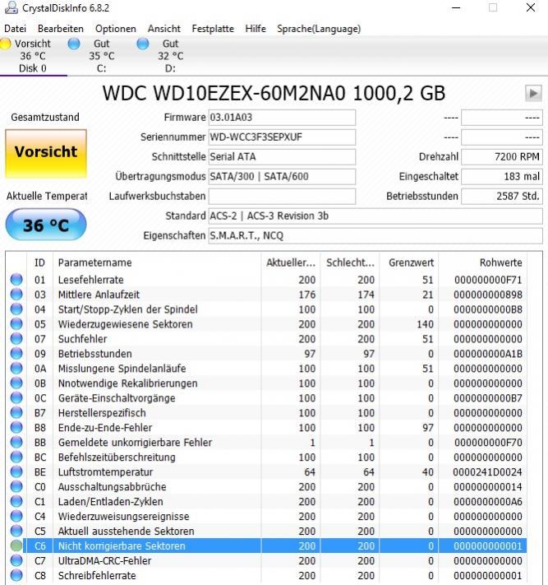
Task: Click raw value 0000241D0024 of Luftstromtemperatur
Action: [x=487, y=472]
